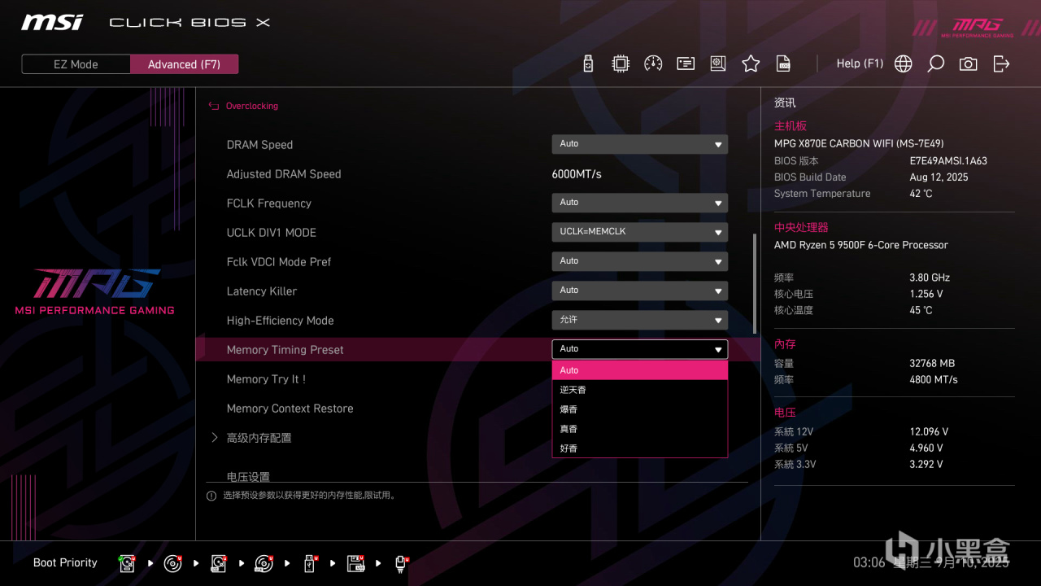Click the card-shaped icon left of the gear-panel icon

686,63
